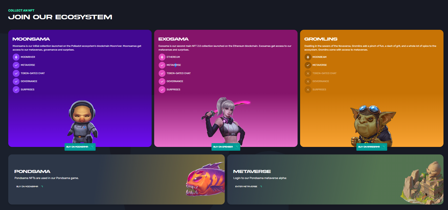448x210 pixels.
Task: Click the Pondsama orange fish image
Action: click(205, 179)
